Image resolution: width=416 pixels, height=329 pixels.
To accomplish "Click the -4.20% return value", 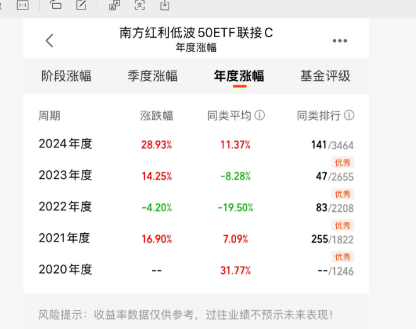I will [157, 207].
